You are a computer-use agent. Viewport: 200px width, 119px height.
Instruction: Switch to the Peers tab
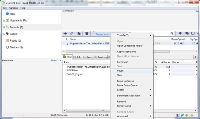[x=88, y=57]
